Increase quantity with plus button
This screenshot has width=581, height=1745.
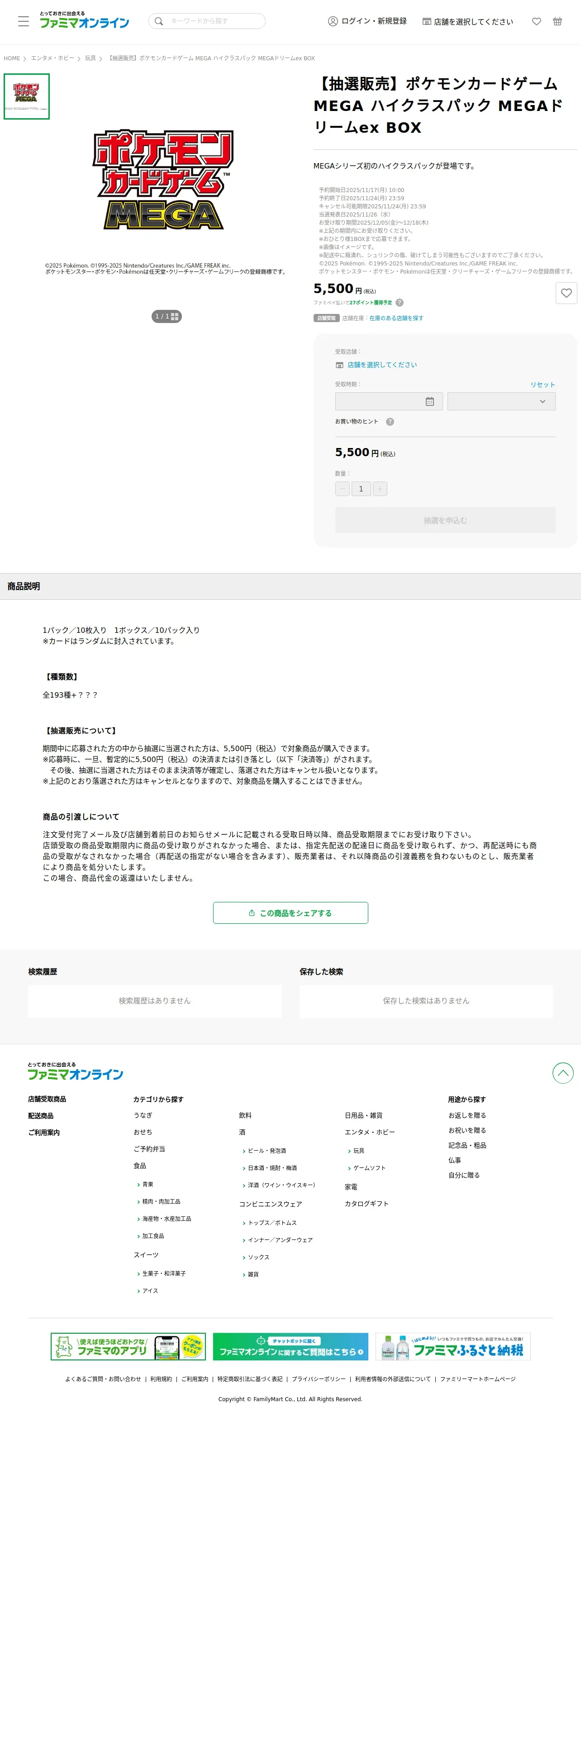point(380,488)
